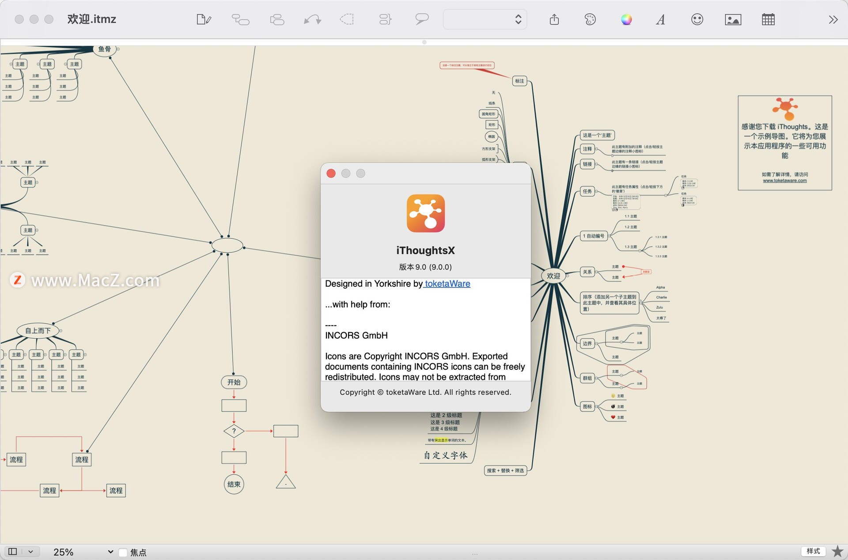Click the 样式 style button
Viewport: 848px width, 560px height.
(x=813, y=551)
